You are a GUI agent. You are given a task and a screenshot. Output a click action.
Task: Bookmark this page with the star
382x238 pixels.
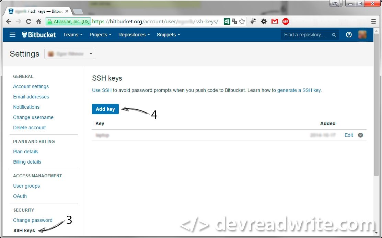[242, 21]
